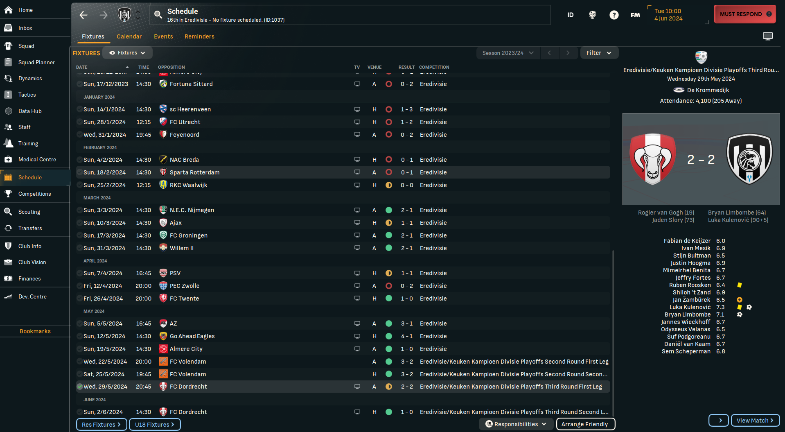Switch to the Fixtures tab
Image resolution: width=785 pixels, height=432 pixels.
(x=93, y=36)
